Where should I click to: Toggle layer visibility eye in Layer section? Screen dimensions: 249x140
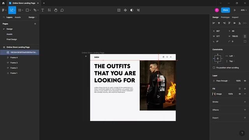point(245,81)
